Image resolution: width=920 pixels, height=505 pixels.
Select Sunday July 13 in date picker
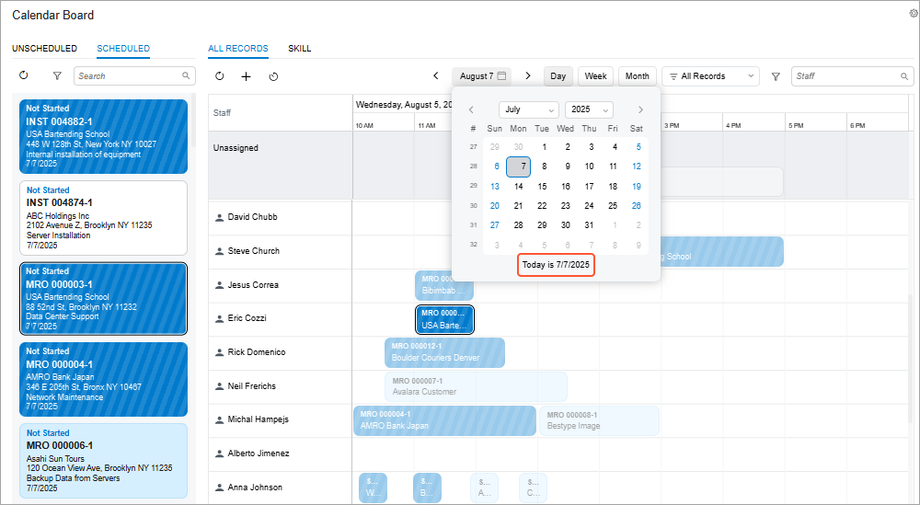495,187
